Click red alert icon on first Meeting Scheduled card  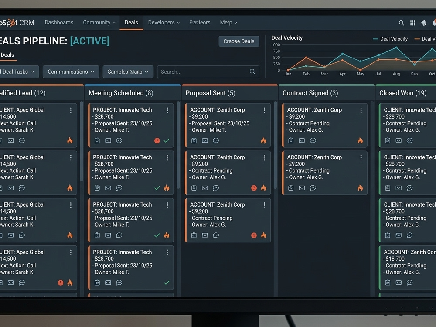point(157,141)
